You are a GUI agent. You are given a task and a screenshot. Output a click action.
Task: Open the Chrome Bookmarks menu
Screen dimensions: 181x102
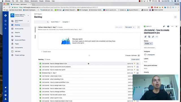pyautogui.click(x=34, y=1)
